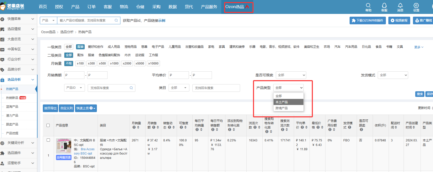Click the magnifier icon in 产品ID search field
Image resolution: width=433 pixels, height=172 pixels.
[x=131, y=88]
